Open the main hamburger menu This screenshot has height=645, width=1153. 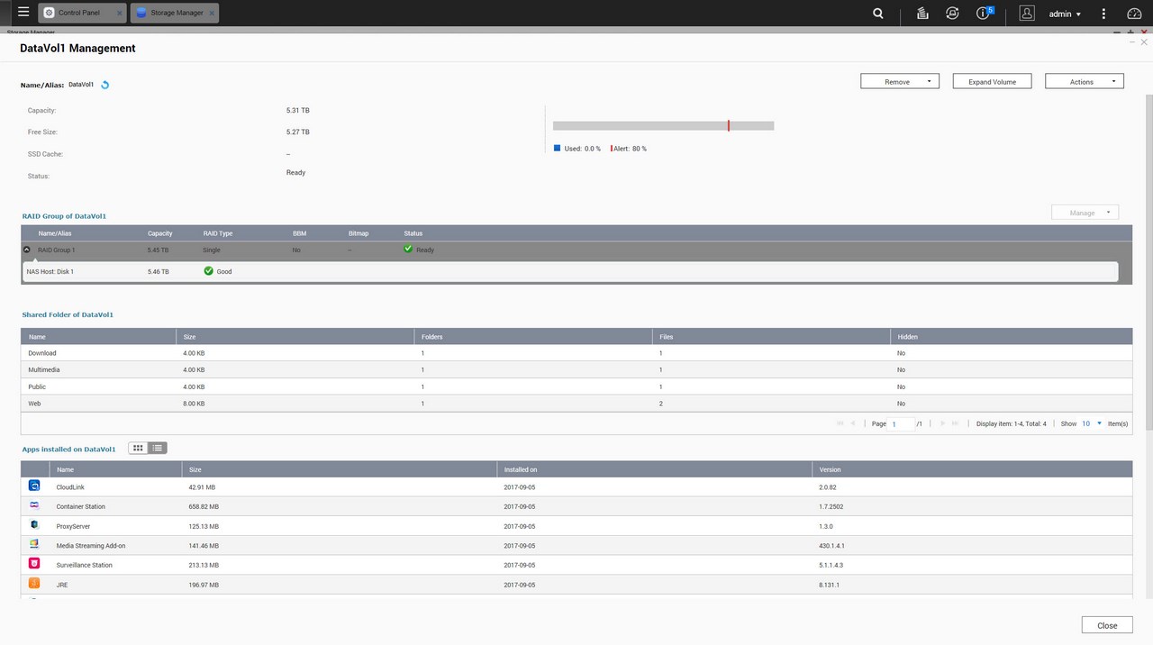click(23, 13)
